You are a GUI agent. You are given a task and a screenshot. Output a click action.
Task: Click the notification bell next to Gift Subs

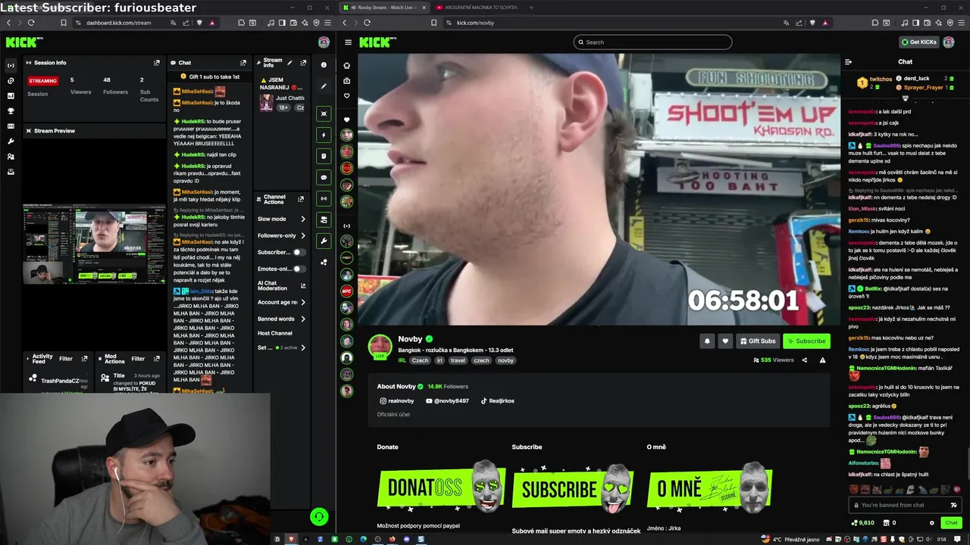pos(707,341)
